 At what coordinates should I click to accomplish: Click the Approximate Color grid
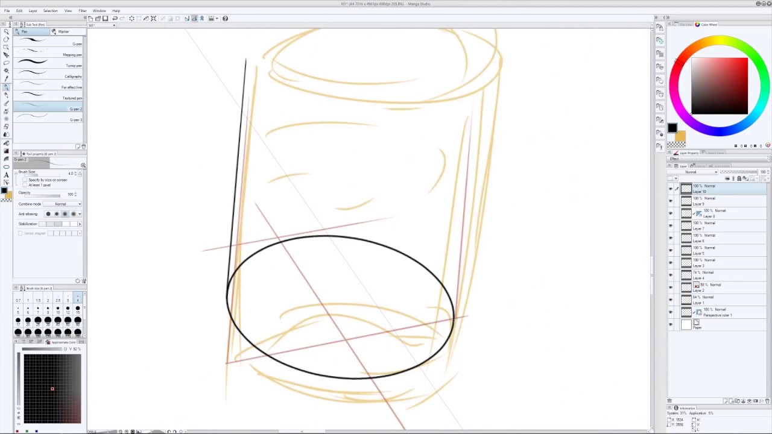(x=52, y=389)
